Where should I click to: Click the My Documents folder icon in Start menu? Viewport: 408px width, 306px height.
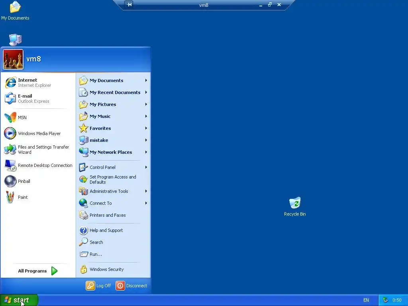(x=84, y=80)
